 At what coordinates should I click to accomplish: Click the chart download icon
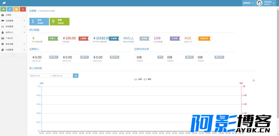pos(254,80)
